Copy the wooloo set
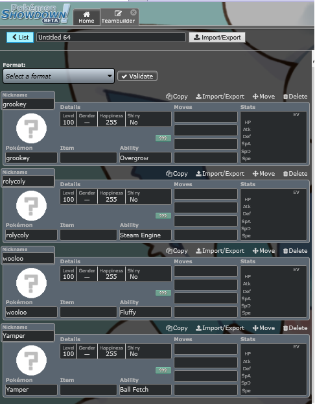This screenshot has width=315, height=404. coord(177,251)
